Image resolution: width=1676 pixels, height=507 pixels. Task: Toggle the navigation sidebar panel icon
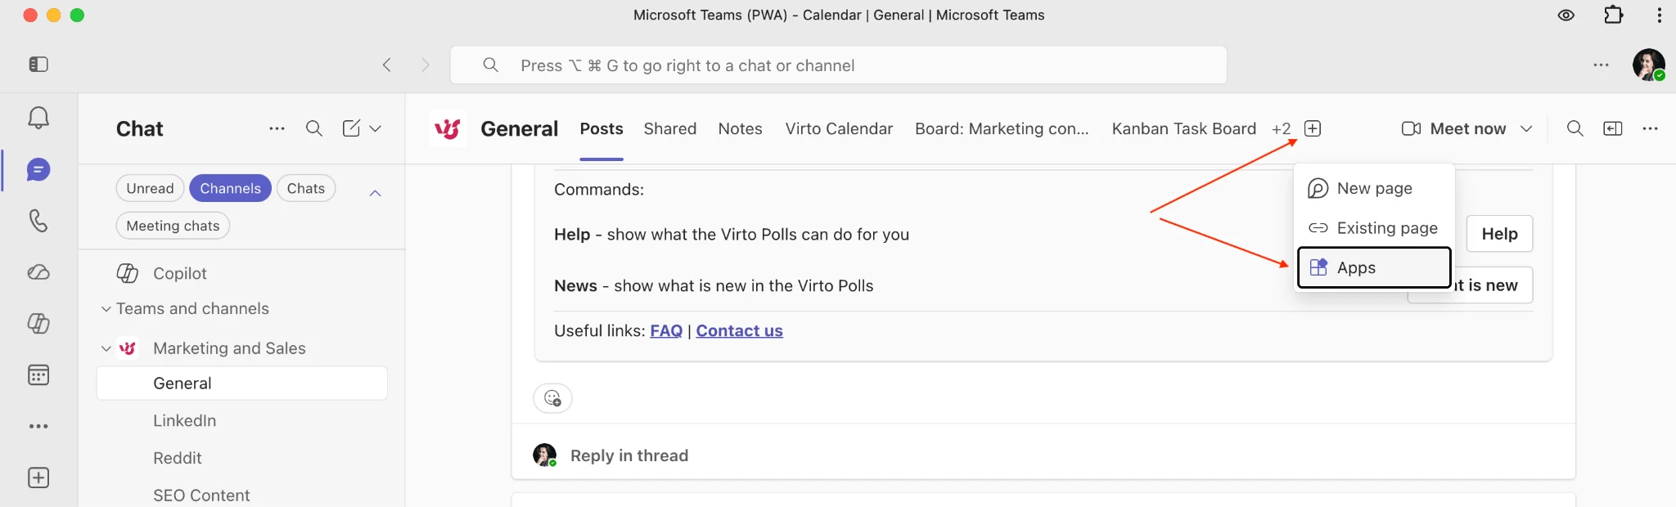coord(38,65)
